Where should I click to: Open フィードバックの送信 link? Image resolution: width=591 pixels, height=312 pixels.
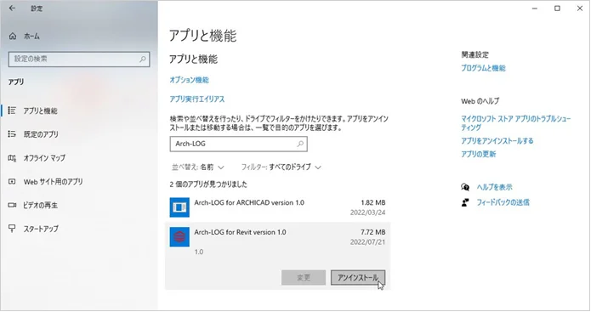tap(503, 202)
